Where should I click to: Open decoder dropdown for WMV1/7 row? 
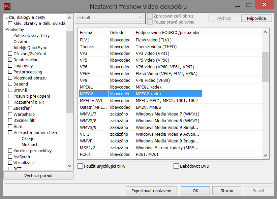point(120,114)
